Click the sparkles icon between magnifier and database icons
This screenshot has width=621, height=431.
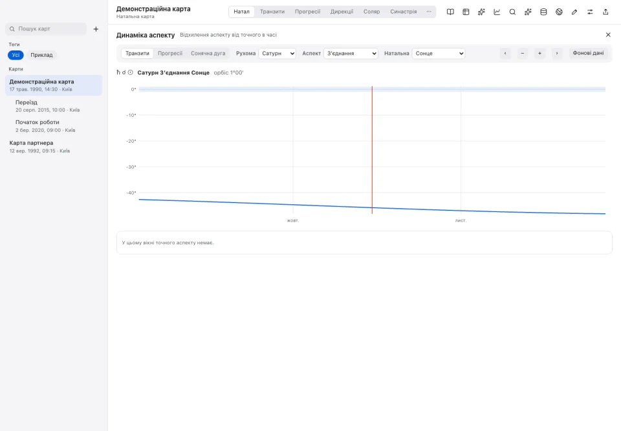pos(528,12)
